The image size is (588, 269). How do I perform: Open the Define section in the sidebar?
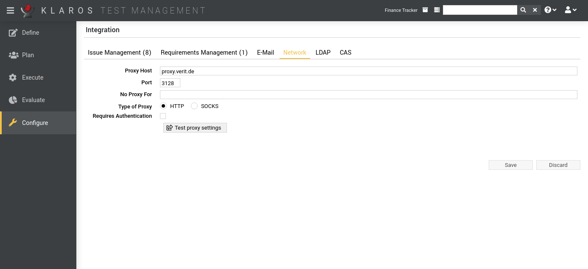pos(31,33)
